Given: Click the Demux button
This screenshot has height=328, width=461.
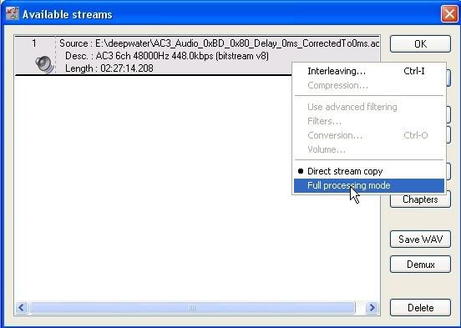Looking at the screenshot, I should click(x=420, y=265).
